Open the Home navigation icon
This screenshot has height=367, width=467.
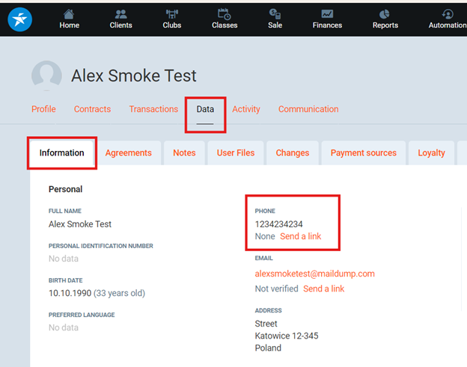pos(69,14)
